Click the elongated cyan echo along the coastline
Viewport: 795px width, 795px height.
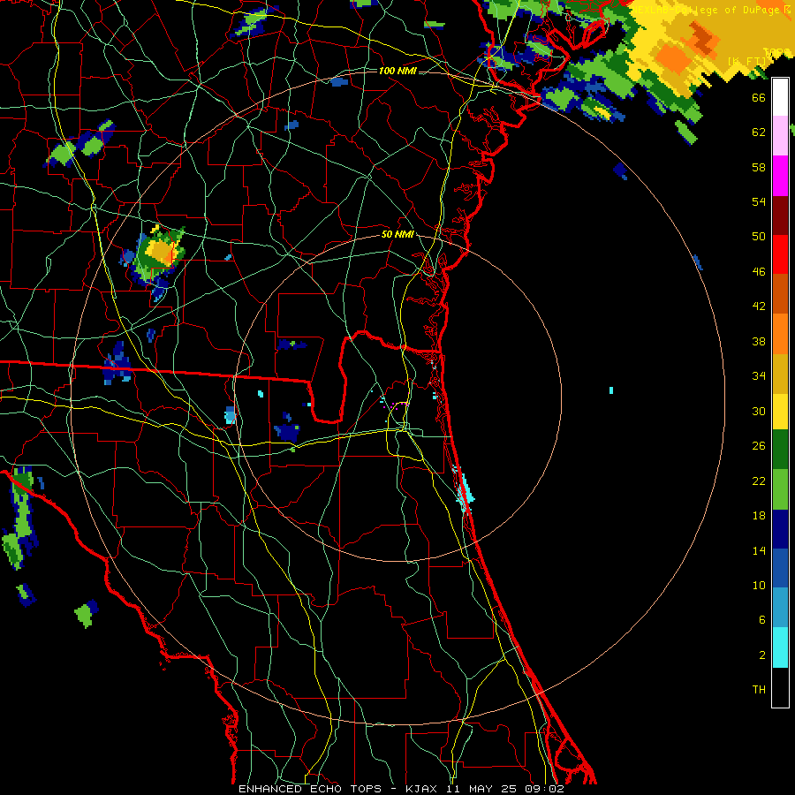464,489
